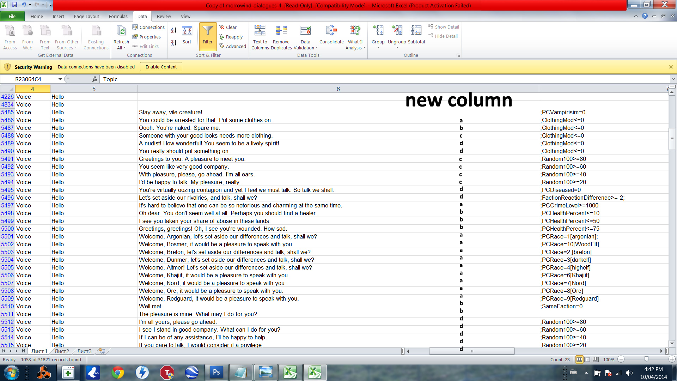Open the Sort dialog
The height and width of the screenshot is (381, 677).
[187, 35]
